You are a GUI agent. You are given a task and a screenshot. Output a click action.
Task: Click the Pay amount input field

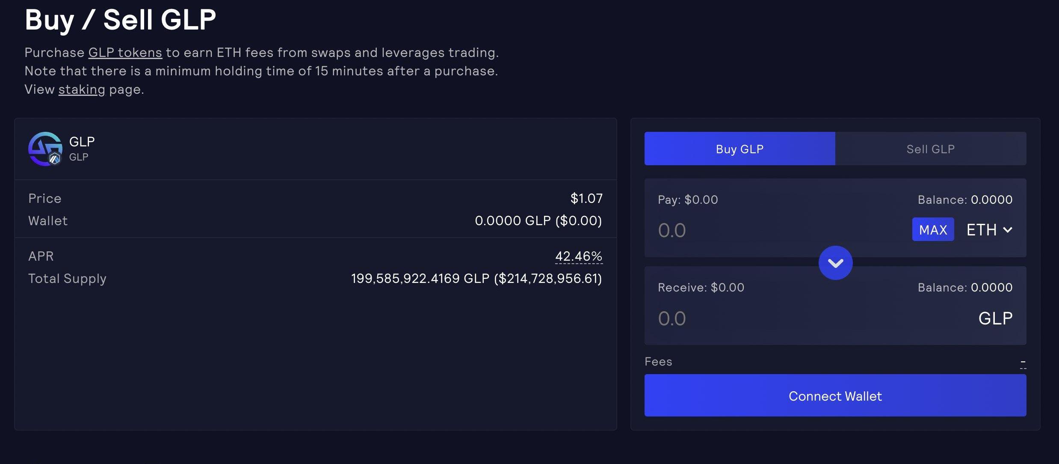[x=770, y=231]
